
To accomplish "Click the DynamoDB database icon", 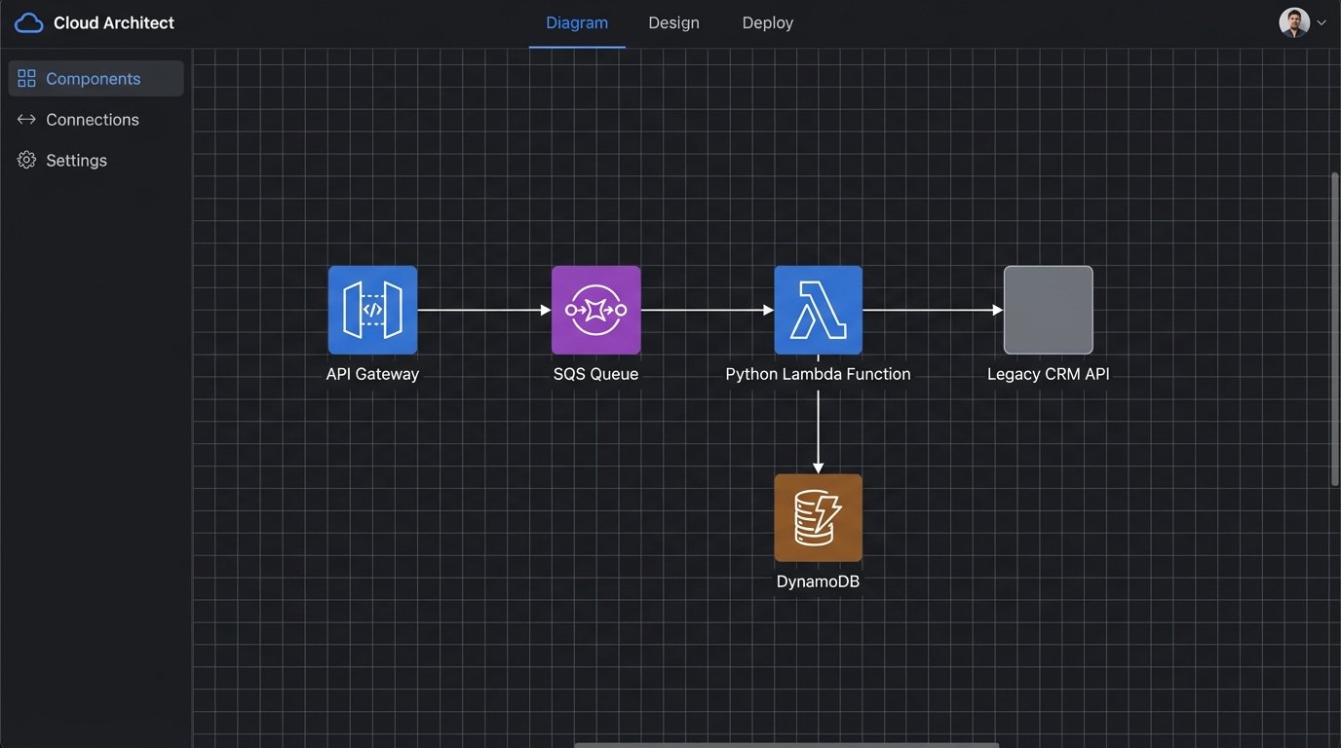I will tap(818, 518).
